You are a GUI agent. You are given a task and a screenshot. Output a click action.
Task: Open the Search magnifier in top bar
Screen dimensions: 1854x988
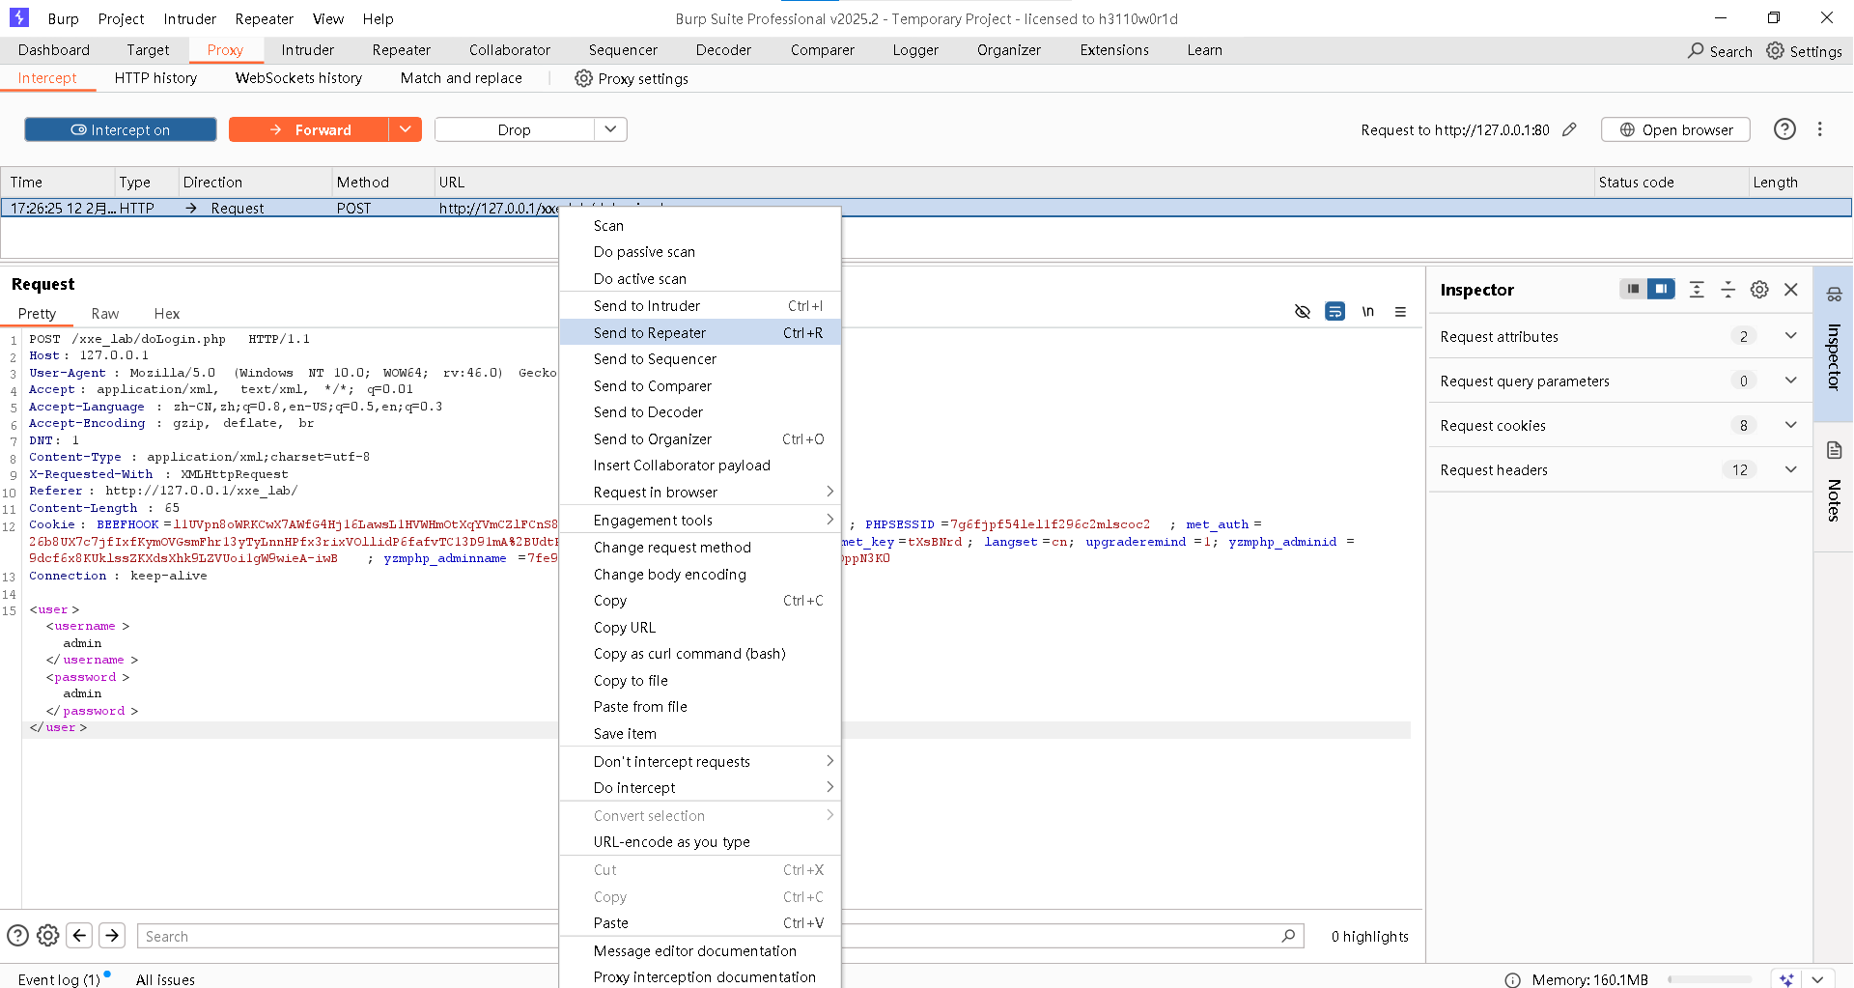pyautogui.click(x=1696, y=50)
